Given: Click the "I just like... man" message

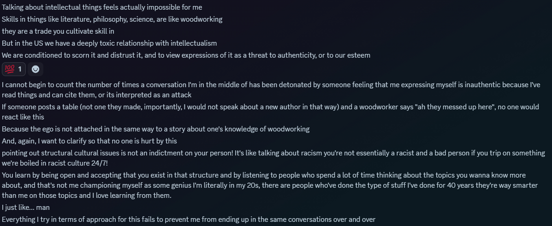Looking at the screenshot, I should coord(26,208).
